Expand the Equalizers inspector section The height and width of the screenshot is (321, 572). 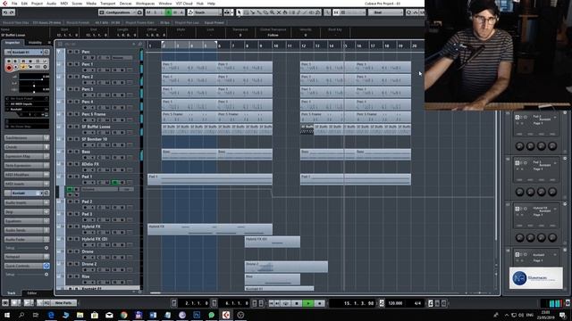(x=27, y=221)
